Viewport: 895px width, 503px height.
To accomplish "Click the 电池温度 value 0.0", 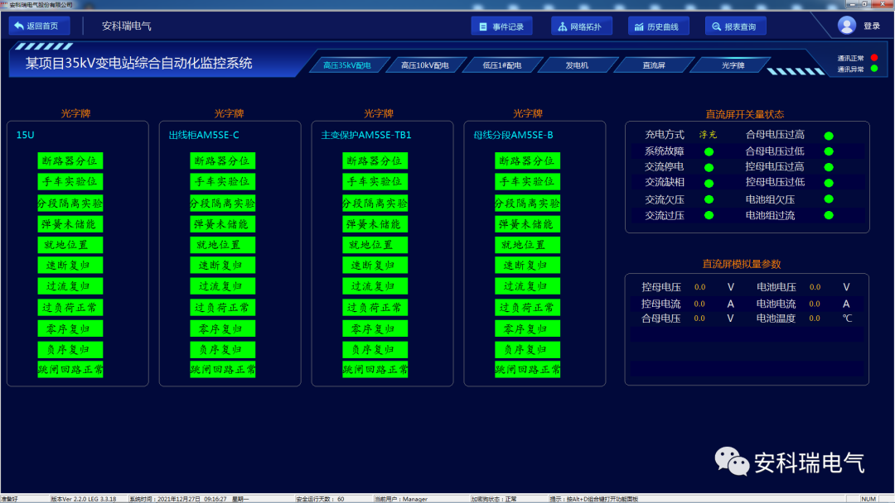I will [x=815, y=319].
